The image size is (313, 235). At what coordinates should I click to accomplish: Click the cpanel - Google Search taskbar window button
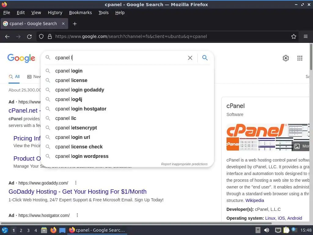(x=97, y=230)
